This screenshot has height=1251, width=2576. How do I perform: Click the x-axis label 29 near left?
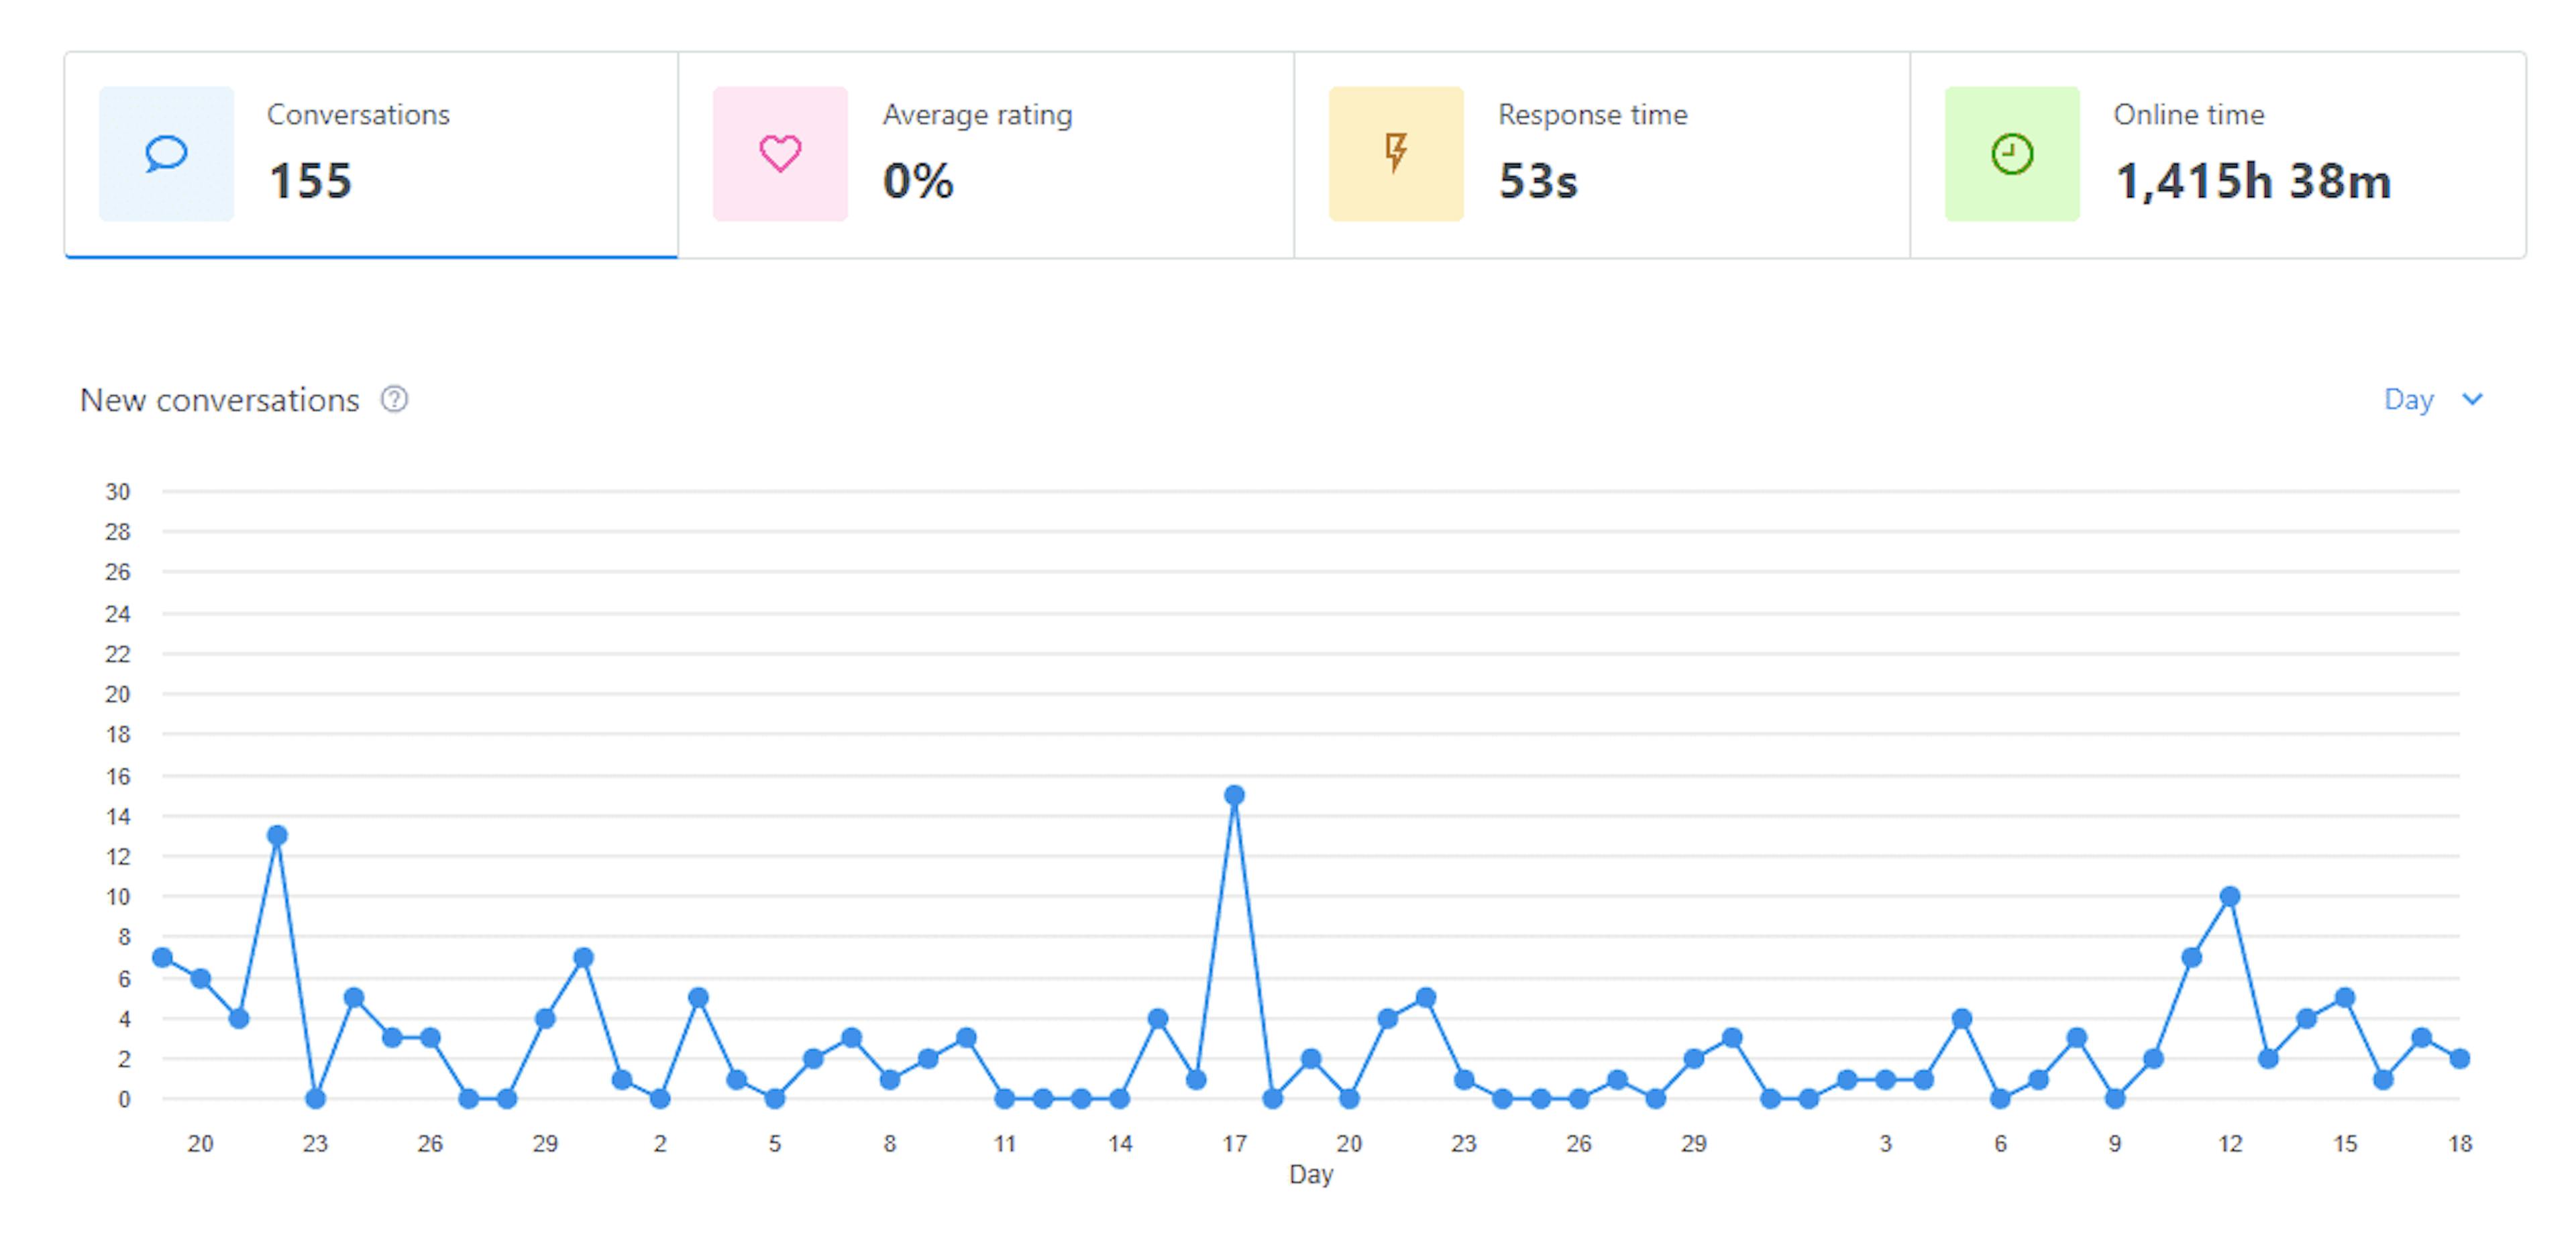tap(545, 1143)
